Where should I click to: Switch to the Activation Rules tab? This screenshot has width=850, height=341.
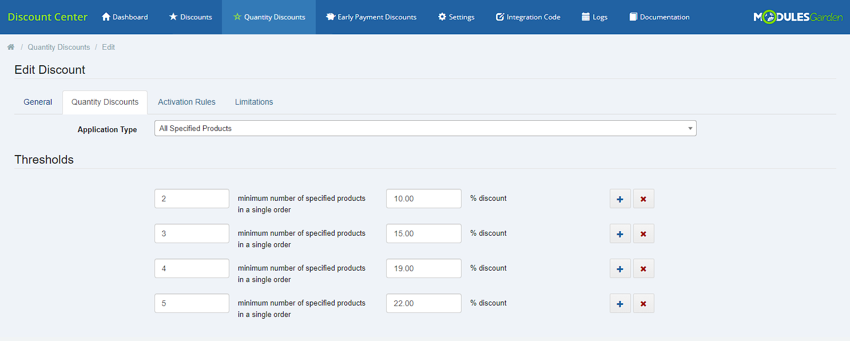(186, 102)
